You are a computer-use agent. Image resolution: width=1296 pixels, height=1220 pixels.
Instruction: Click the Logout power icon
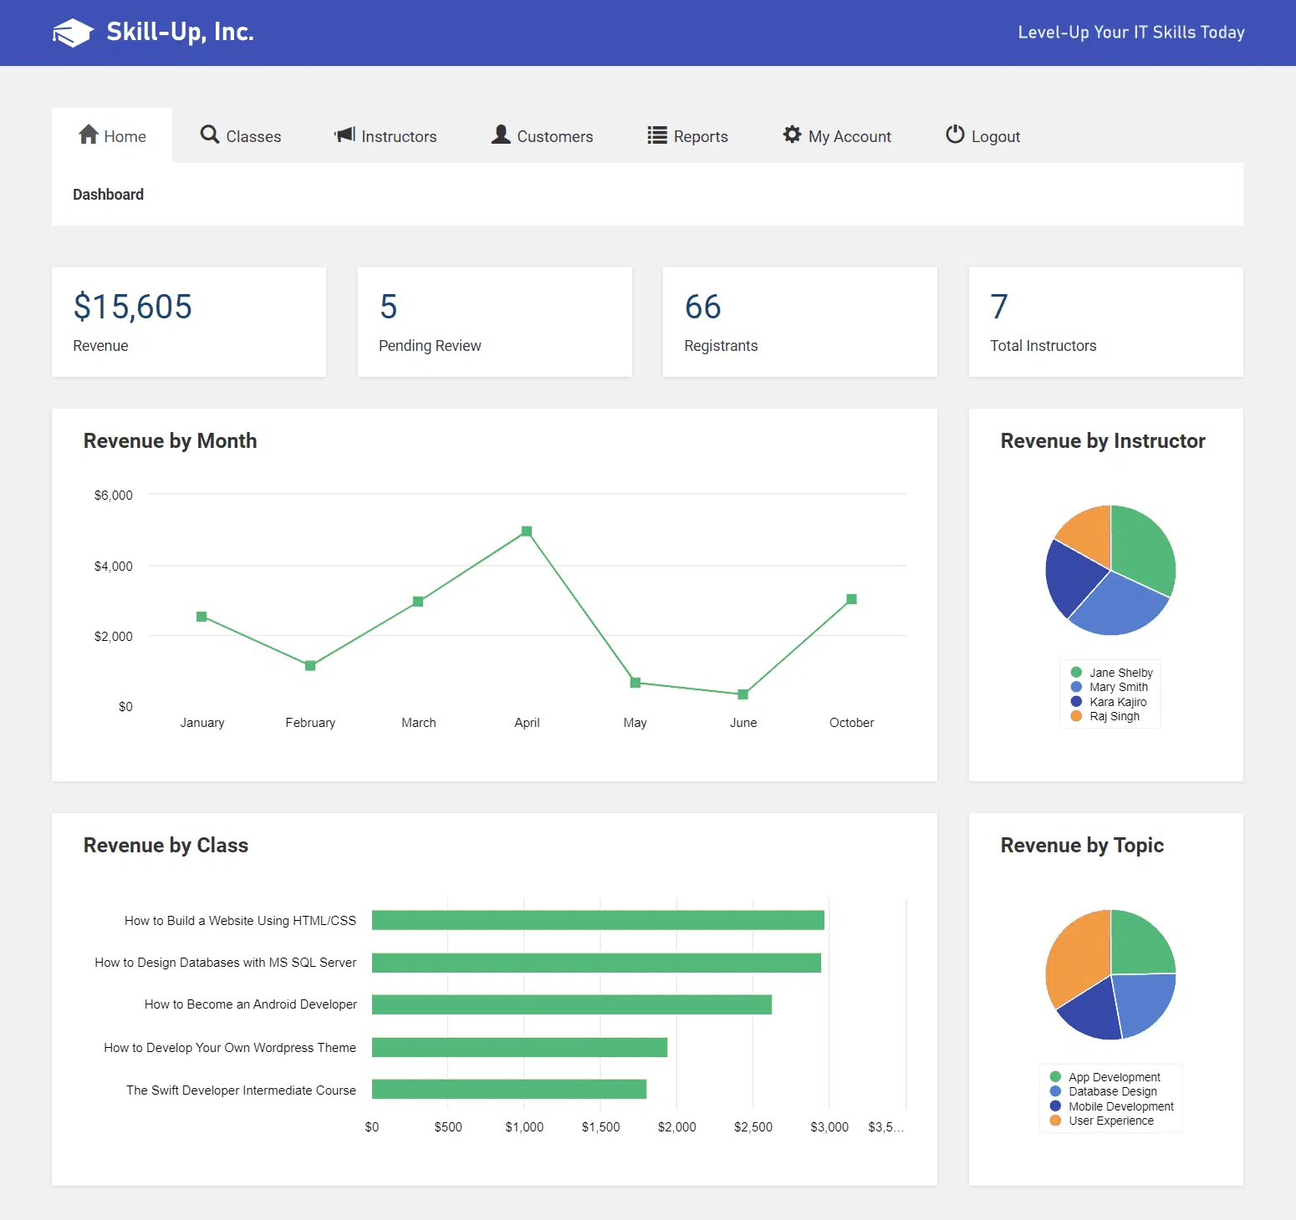pyautogui.click(x=955, y=135)
